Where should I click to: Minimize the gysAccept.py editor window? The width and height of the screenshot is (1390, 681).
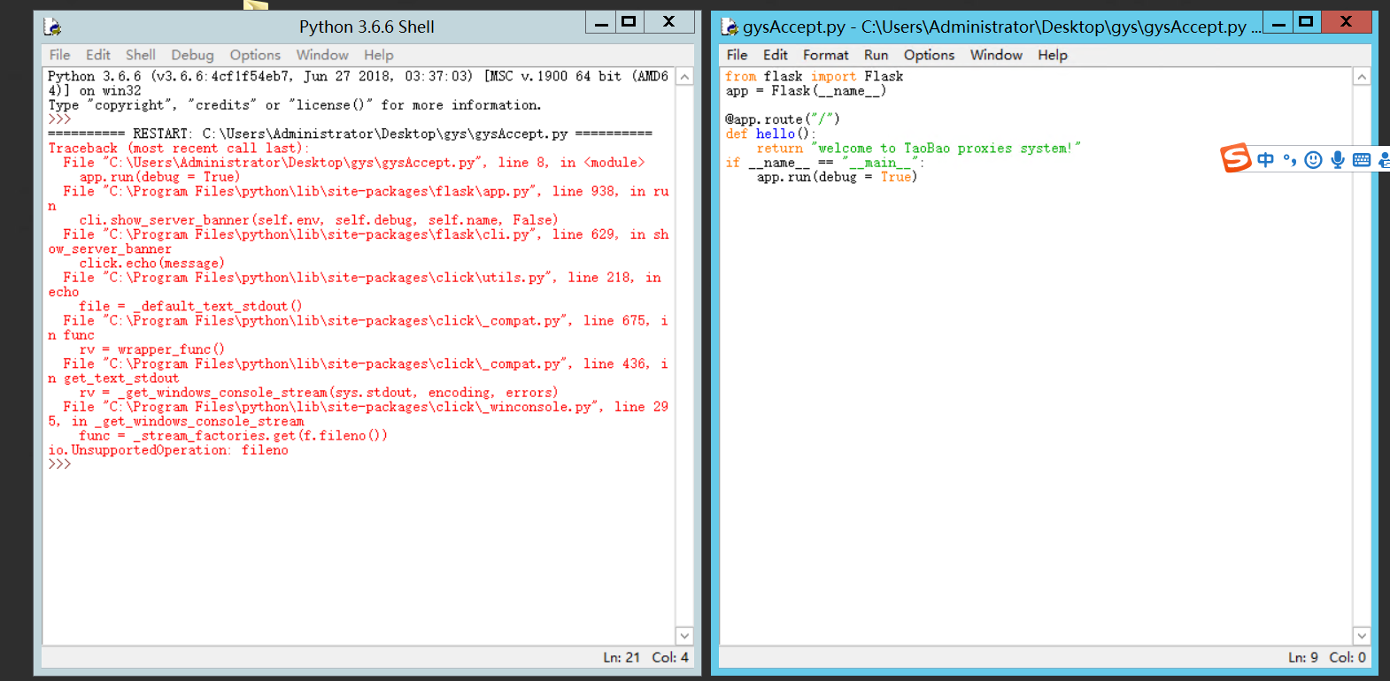click(x=1278, y=22)
